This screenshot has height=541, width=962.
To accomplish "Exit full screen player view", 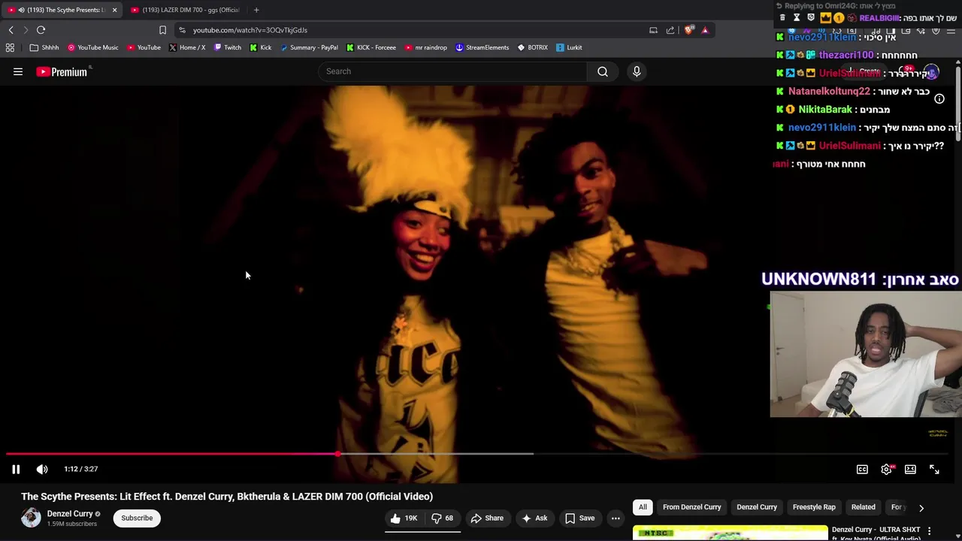I will pyautogui.click(x=934, y=469).
